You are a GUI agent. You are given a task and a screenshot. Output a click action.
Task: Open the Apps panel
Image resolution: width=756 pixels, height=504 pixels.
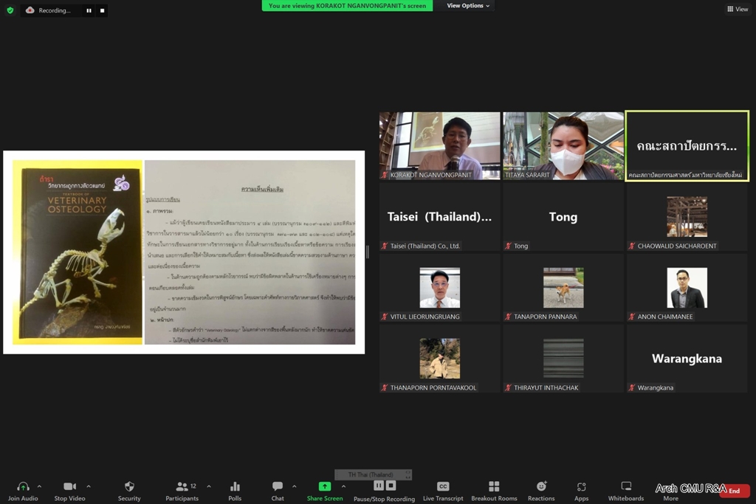tap(582, 491)
